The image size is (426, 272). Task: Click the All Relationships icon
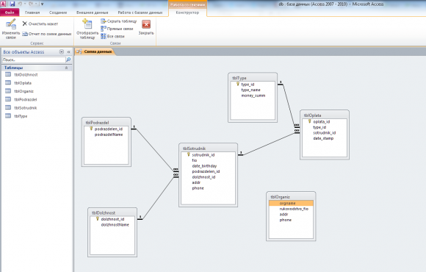tap(104, 36)
